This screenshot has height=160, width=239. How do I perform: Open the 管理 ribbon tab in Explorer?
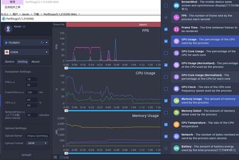12,2
